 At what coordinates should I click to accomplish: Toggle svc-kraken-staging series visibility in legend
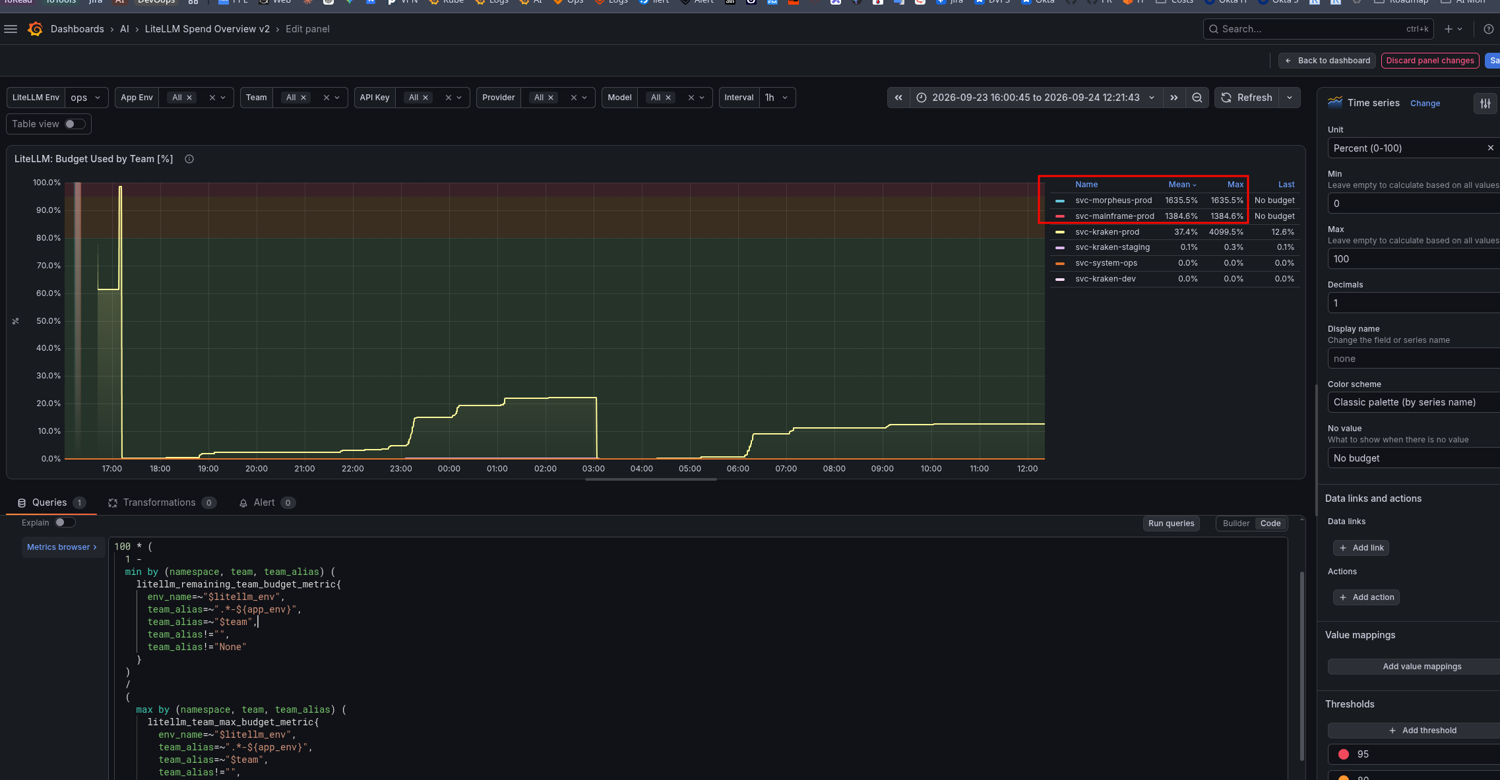pos(1112,247)
